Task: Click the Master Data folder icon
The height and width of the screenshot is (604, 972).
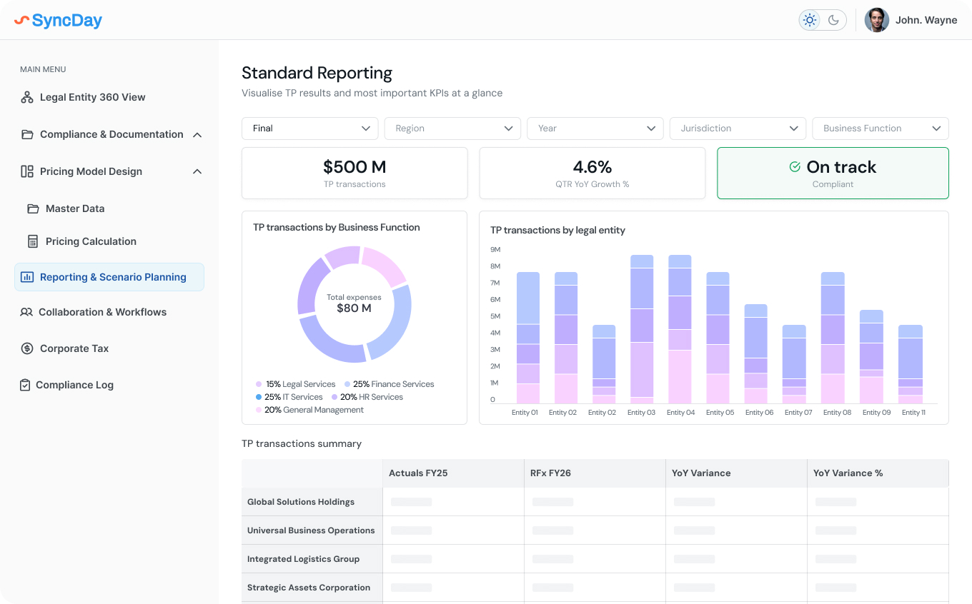Action: pos(33,208)
